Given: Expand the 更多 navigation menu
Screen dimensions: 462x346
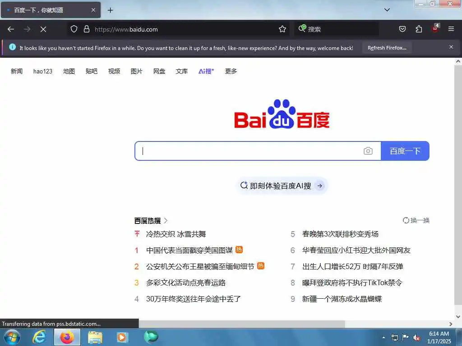Looking at the screenshot, I should click(231, 71).
